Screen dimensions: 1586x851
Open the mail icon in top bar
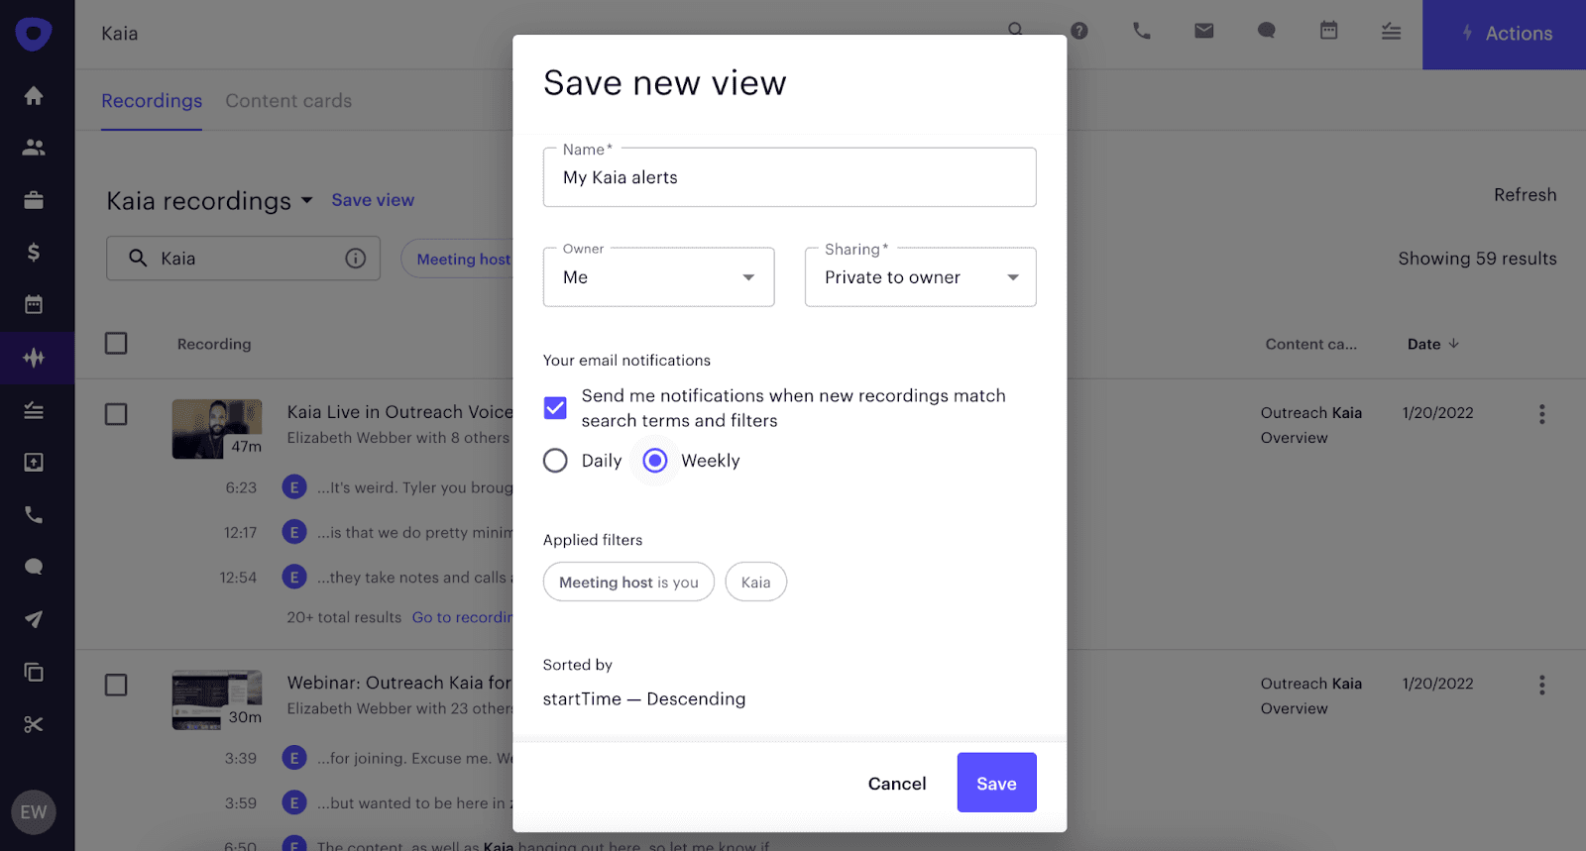1204,31
